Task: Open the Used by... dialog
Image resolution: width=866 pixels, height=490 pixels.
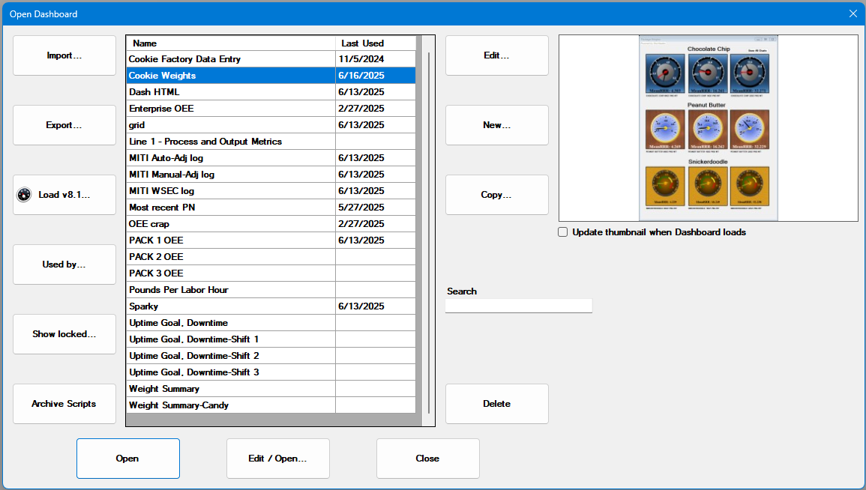Action: (x=64, y=264)
